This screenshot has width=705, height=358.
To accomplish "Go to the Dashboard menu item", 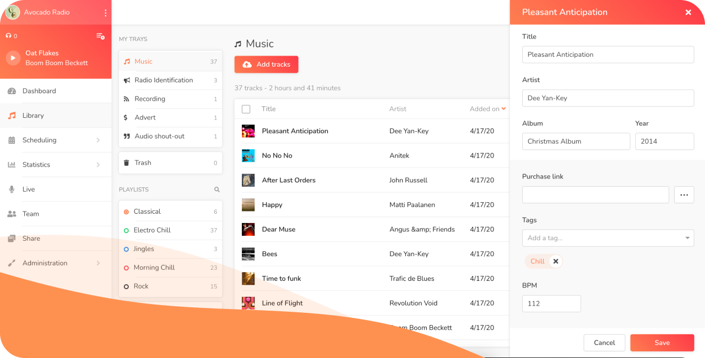I will (39, 91).
